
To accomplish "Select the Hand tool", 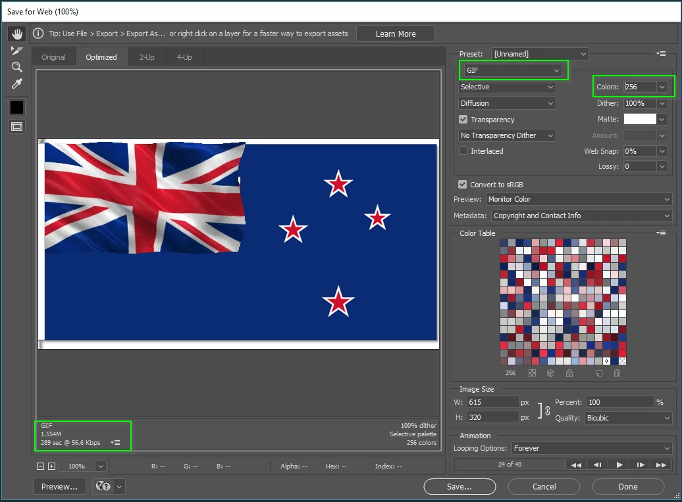I will 17,34.
